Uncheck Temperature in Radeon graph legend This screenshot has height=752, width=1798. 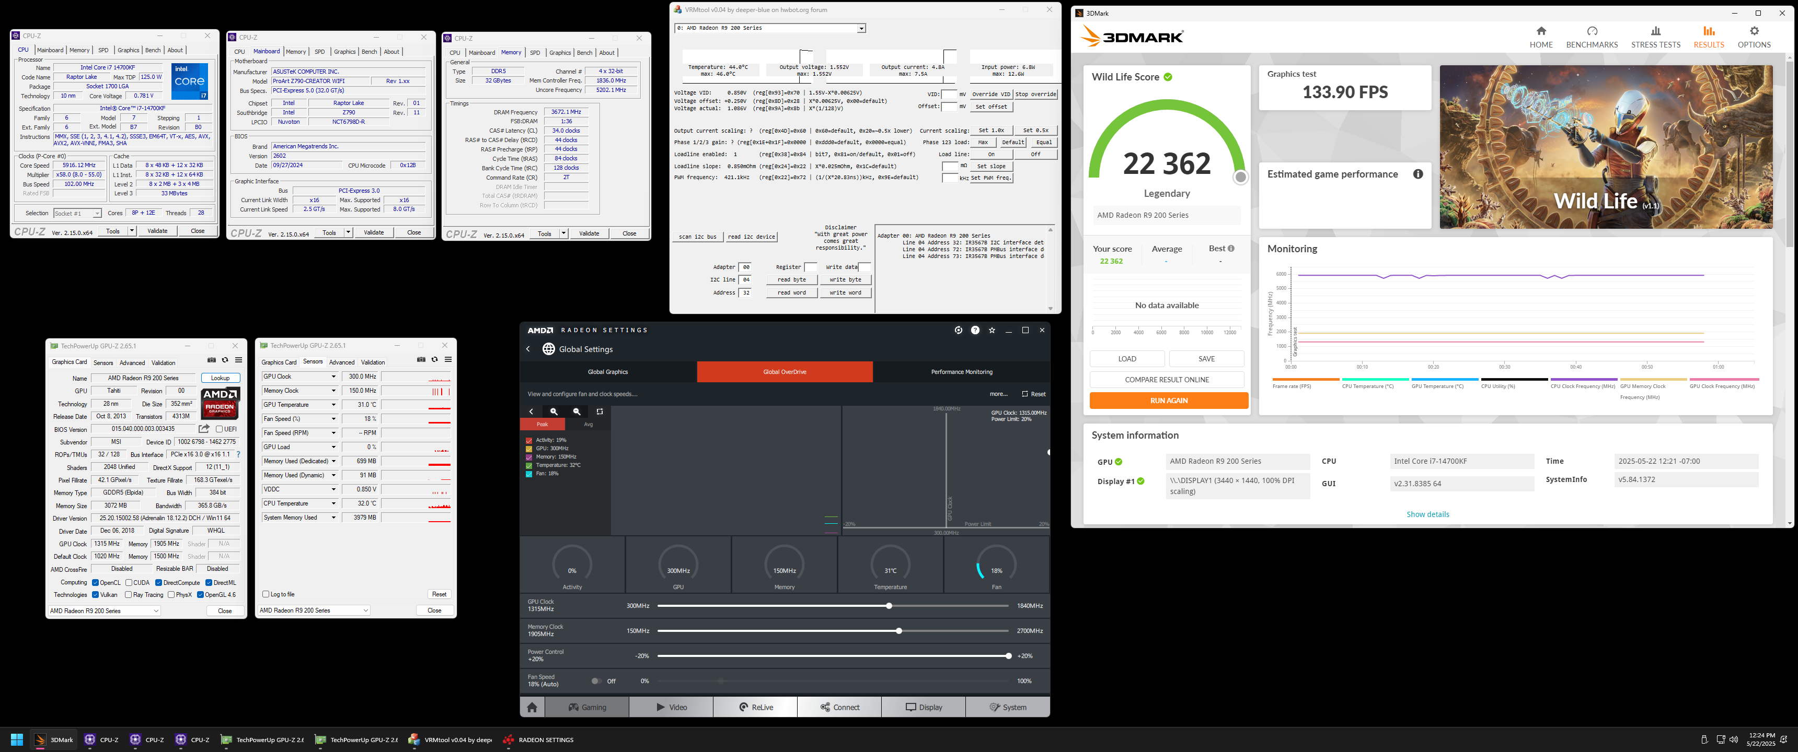tap(528, 465)
